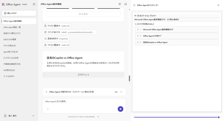Go to the previous slide arrow
Image resolution: width=223 pixels, height=121 pixels.
tap(45, 75)
